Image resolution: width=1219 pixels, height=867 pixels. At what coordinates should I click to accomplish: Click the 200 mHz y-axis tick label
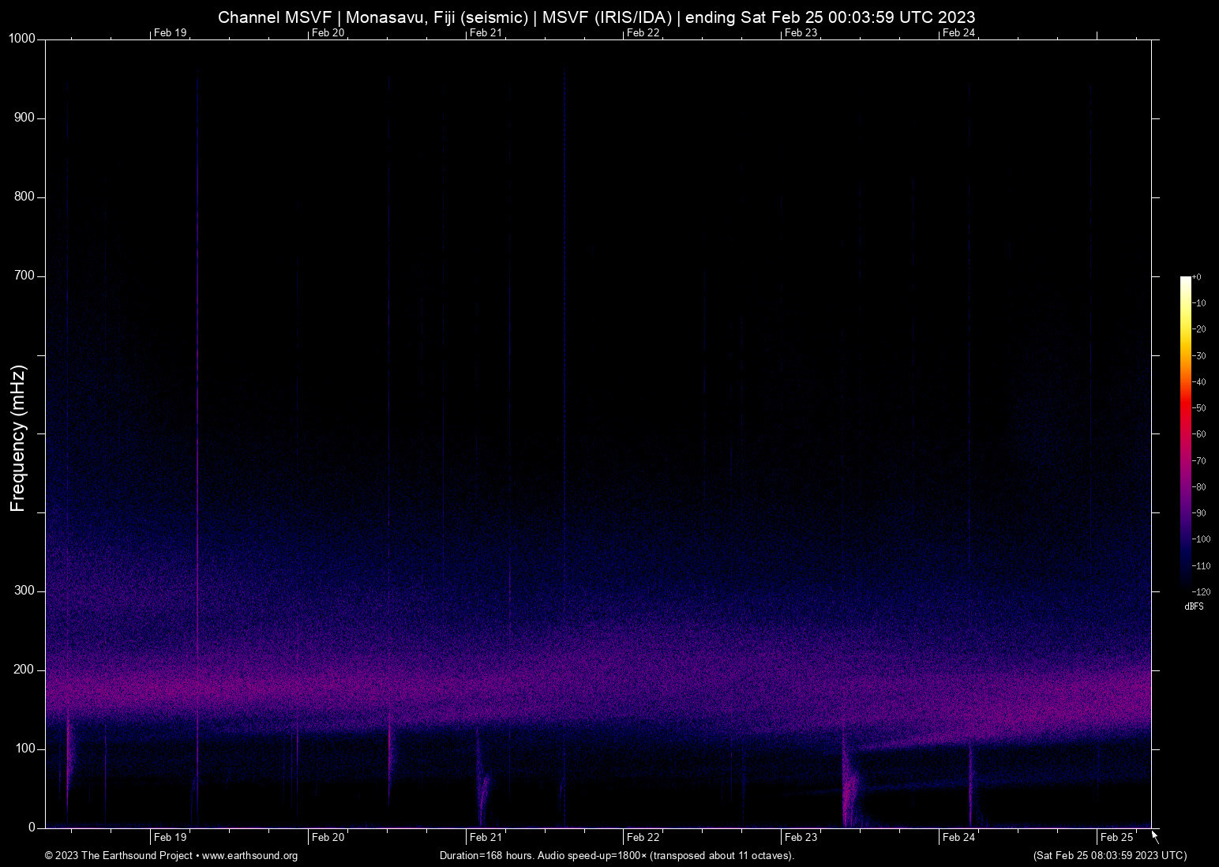24,670
